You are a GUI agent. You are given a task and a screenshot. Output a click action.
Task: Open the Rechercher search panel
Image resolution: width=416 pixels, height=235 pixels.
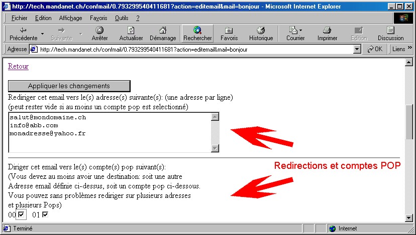(x=197, y=31)
